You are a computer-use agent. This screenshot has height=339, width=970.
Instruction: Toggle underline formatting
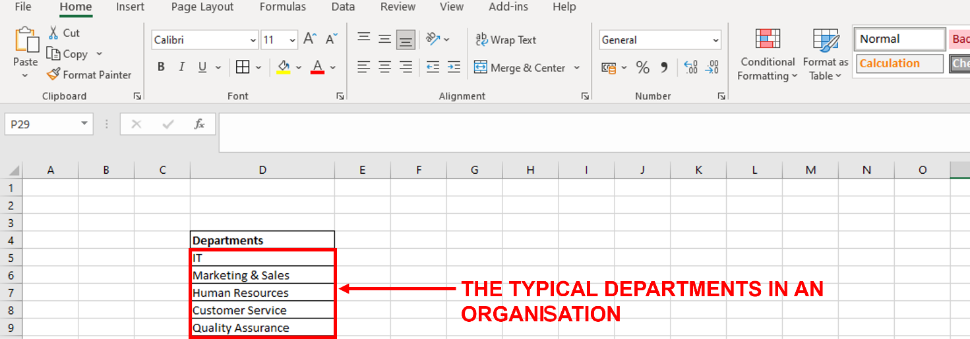(x=201, y=67)
